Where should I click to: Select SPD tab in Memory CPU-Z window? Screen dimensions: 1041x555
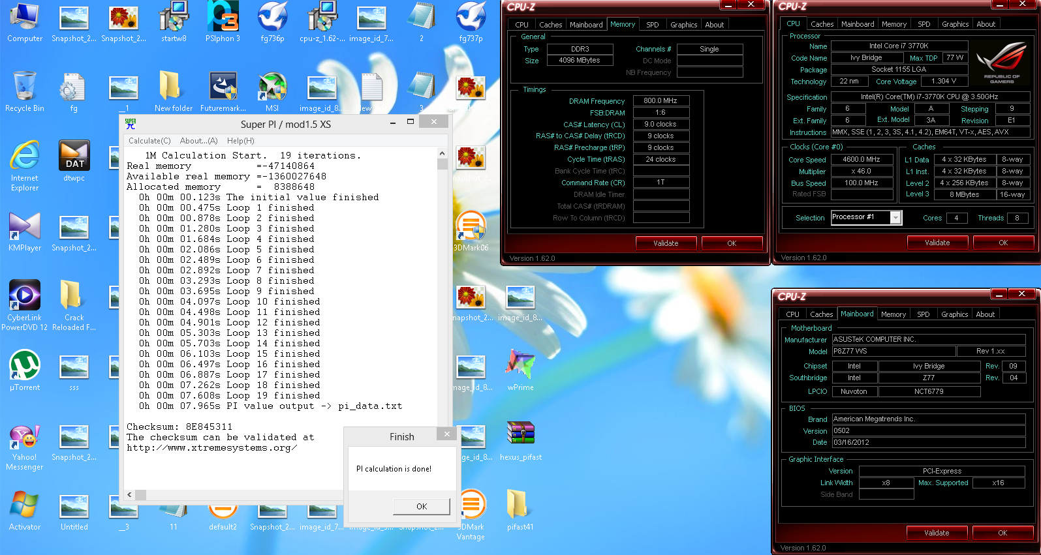tap(653, 25)
